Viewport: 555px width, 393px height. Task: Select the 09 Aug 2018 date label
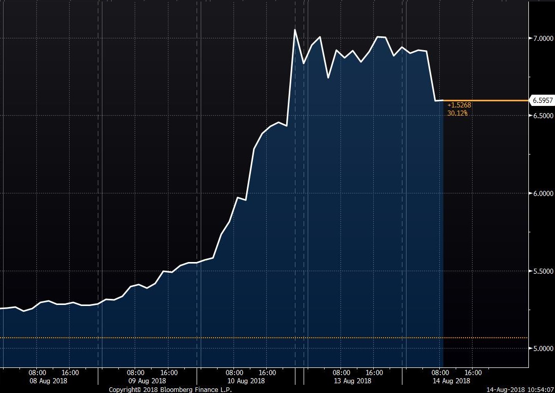point(147,381)
